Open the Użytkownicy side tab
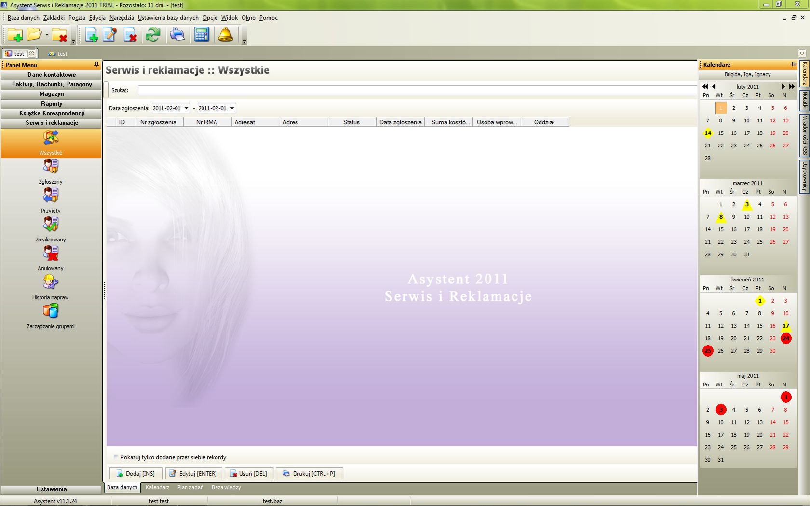 tap(804, 176)
